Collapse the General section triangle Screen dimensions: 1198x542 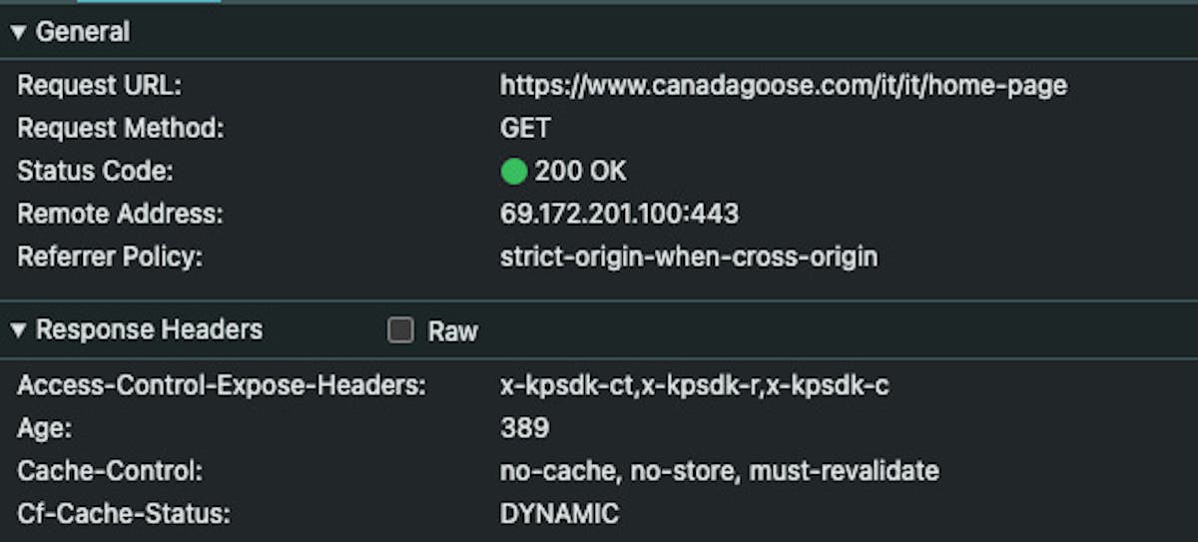(19, 33)
